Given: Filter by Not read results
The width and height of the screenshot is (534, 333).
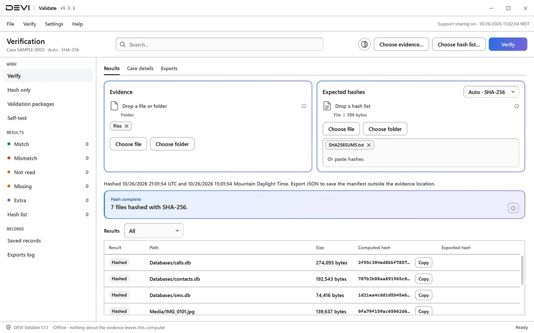Looking at the screenshot, I should (48, 172).
